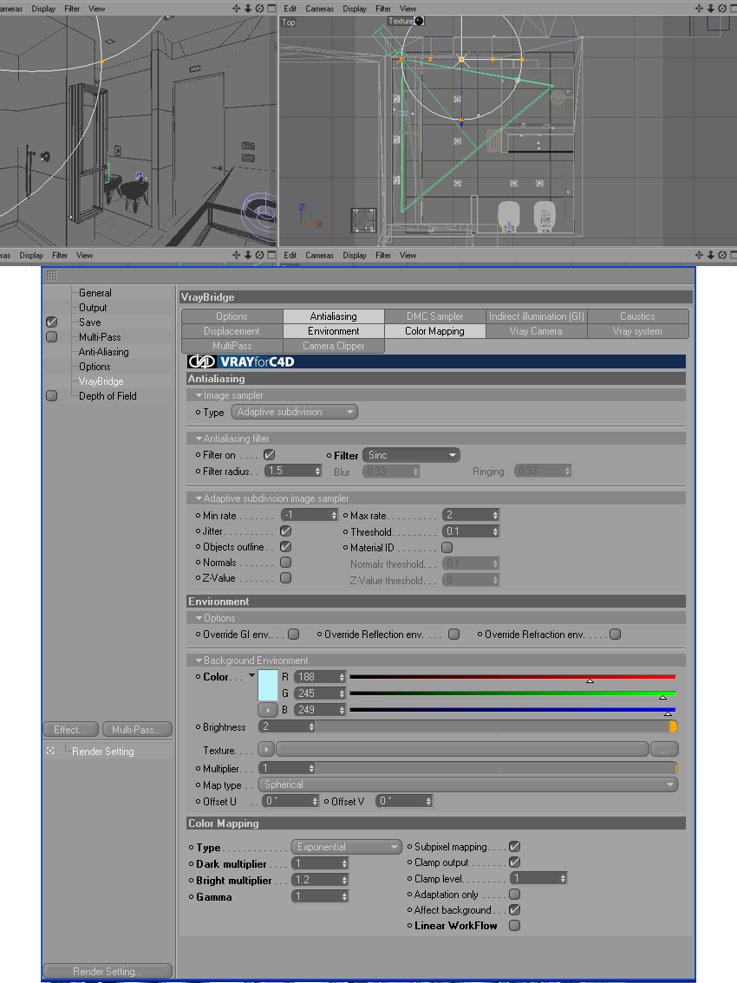Open the Cameras menu in Top viewport
The image size is (737, 983).
319,9
